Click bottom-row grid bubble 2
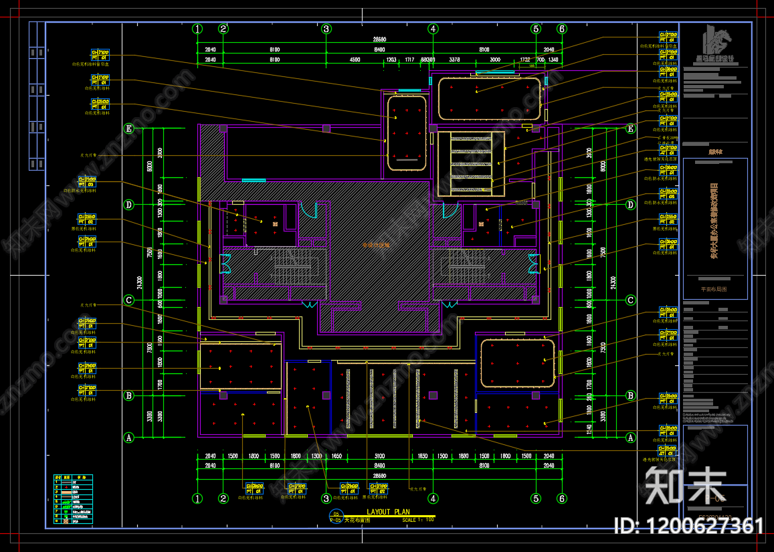This screenshot has height=552, width=774. click(223, 498)
